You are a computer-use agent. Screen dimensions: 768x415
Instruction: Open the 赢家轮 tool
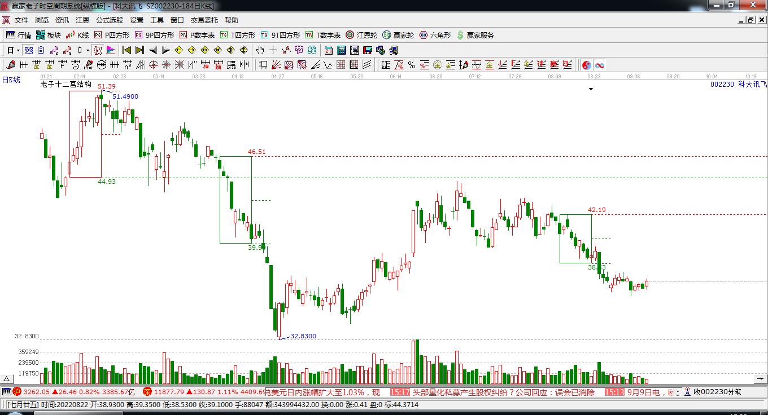[x=398, y=35]
